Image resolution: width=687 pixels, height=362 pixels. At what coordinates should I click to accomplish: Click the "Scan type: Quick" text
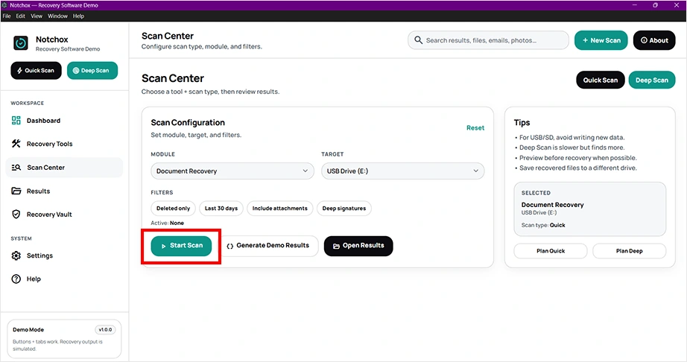pos(543,226)
